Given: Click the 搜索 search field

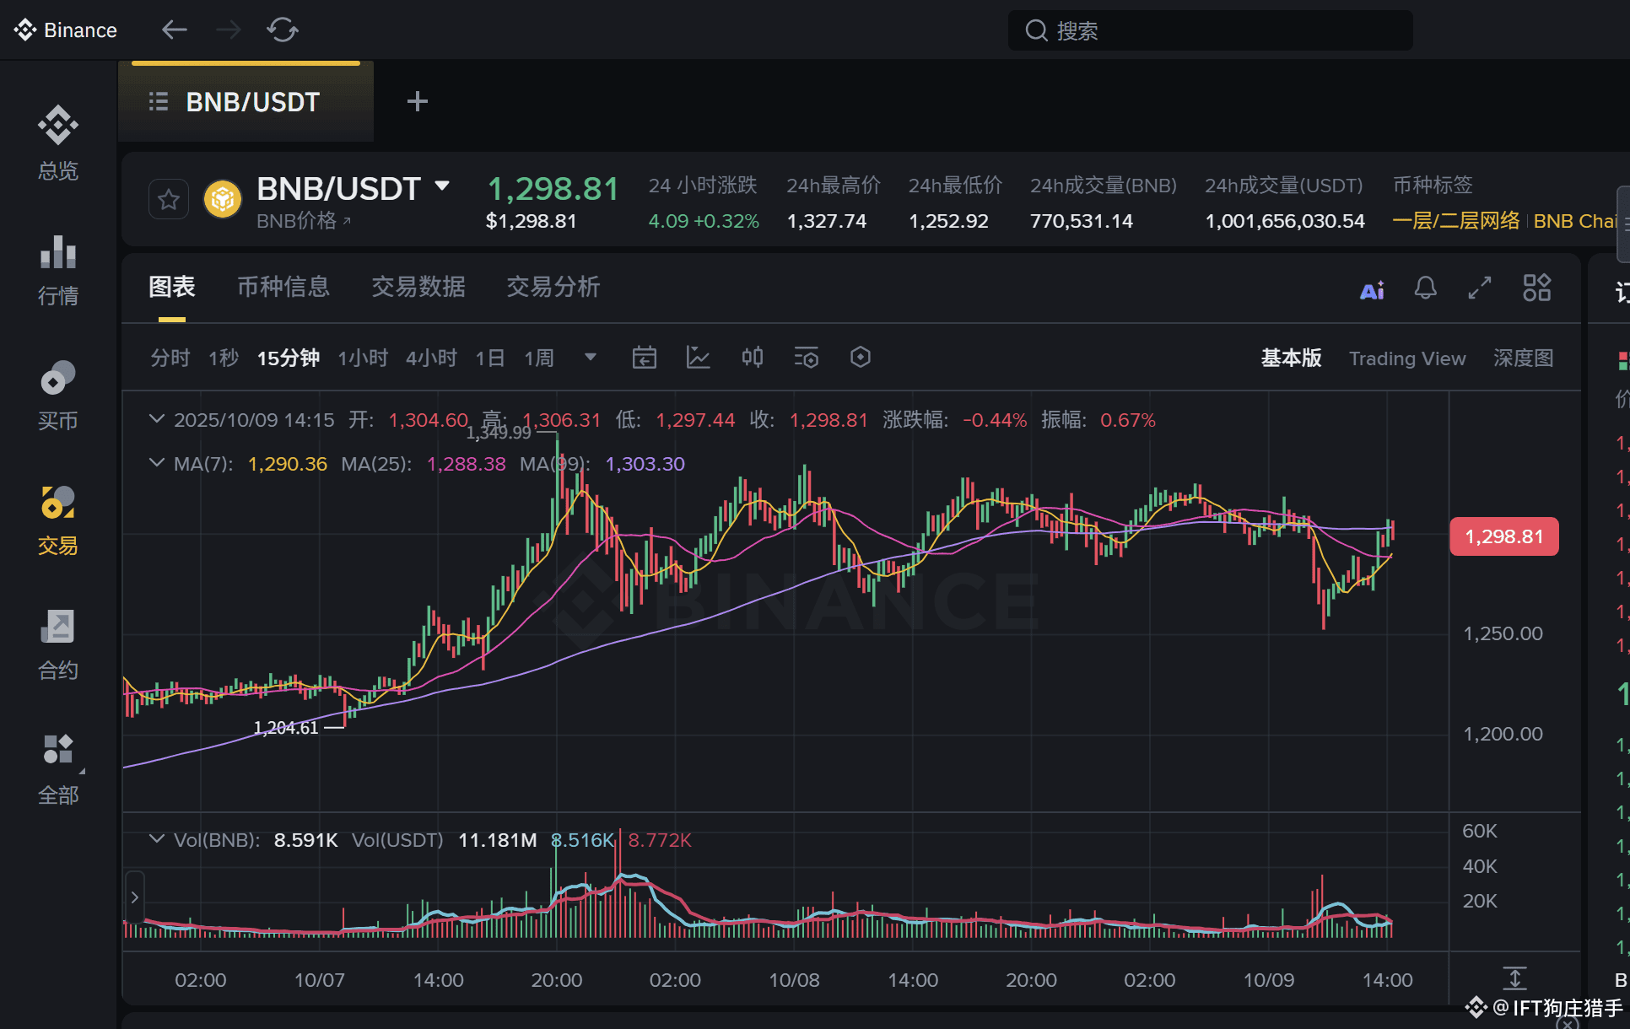Looking at the screenshot, I should click(x=1210, y=31).
